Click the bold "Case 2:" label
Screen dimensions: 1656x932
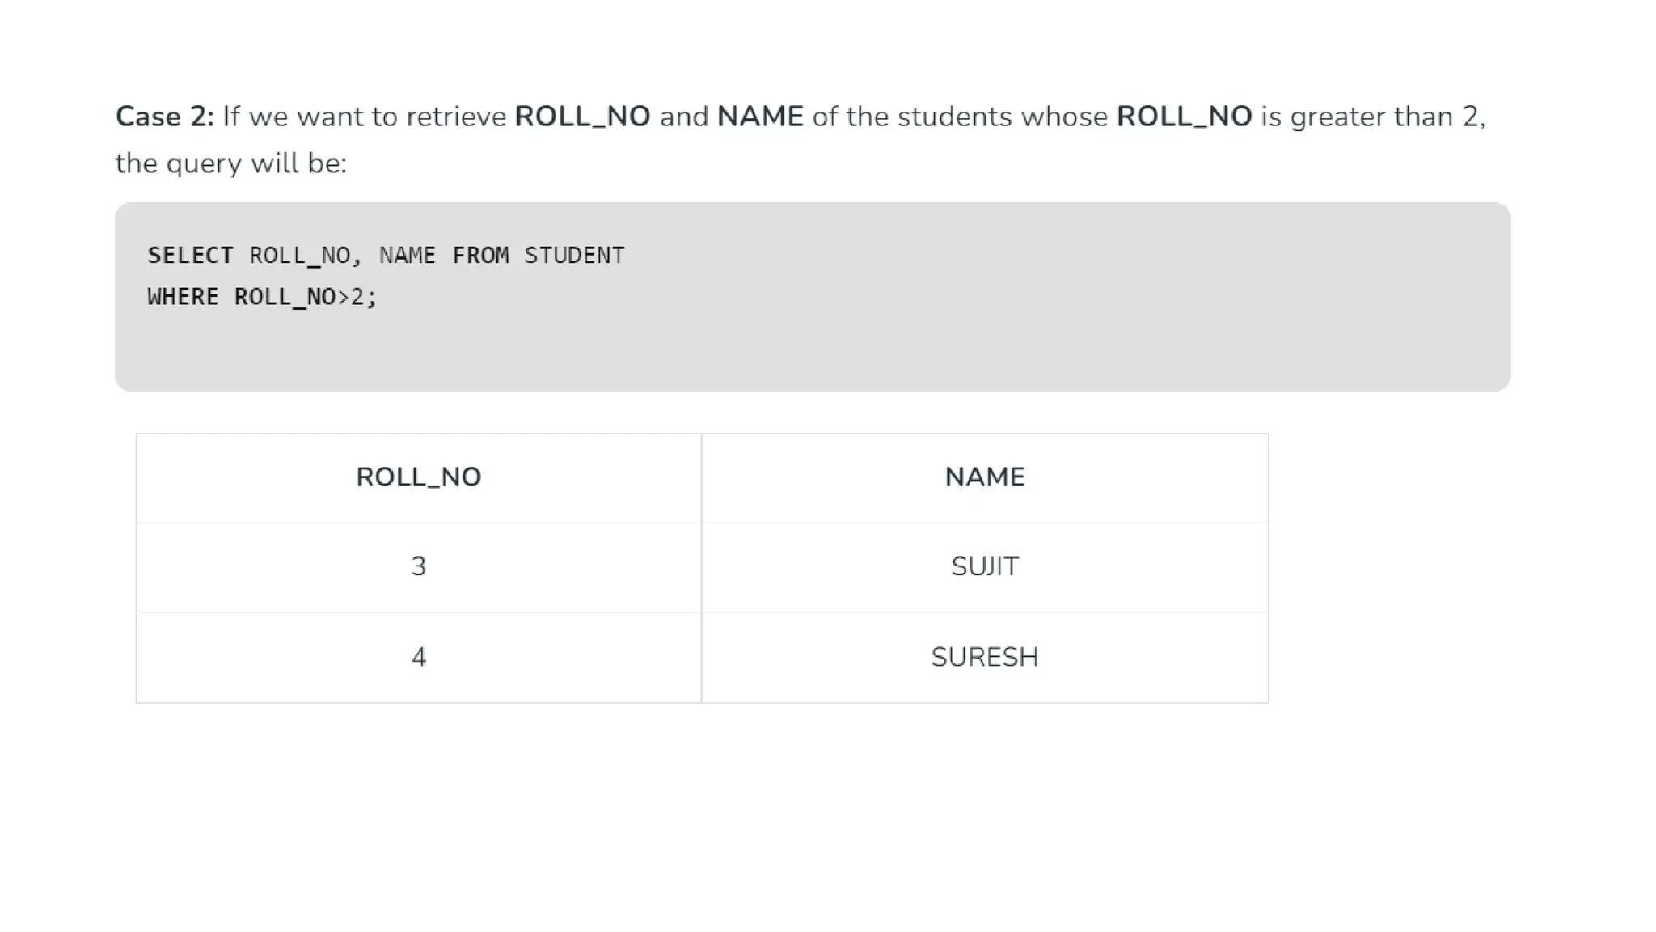click(x=164, y=116)
